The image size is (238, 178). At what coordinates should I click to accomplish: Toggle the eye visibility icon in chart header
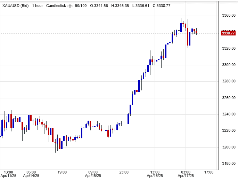point(70,6)
